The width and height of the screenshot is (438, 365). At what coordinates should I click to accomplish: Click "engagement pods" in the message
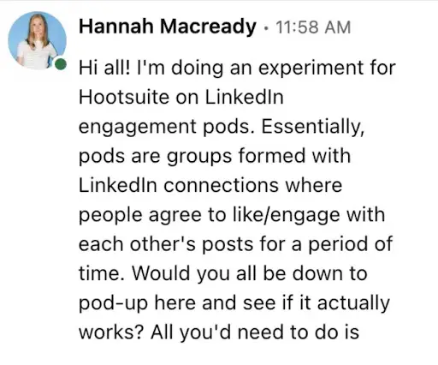click(167, 127)
